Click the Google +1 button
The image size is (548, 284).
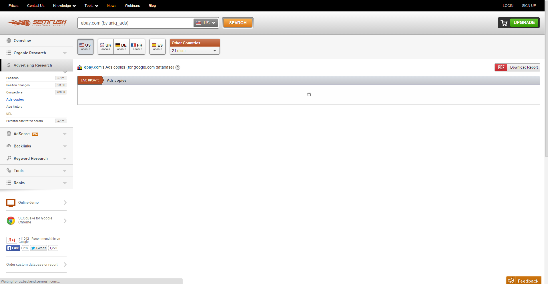pyautogui.click(x=12, y=240)
